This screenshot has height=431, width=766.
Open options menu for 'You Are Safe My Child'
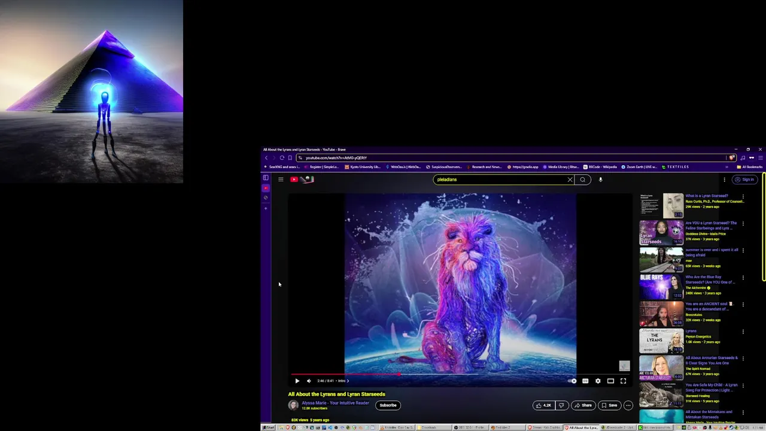[x=743, y=386]
